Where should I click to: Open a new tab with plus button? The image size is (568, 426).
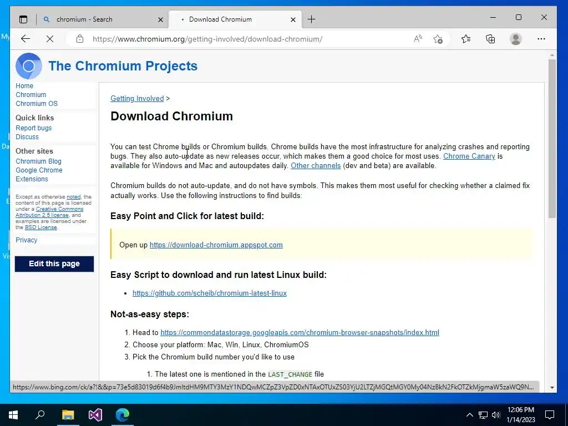tap(311, 19)
